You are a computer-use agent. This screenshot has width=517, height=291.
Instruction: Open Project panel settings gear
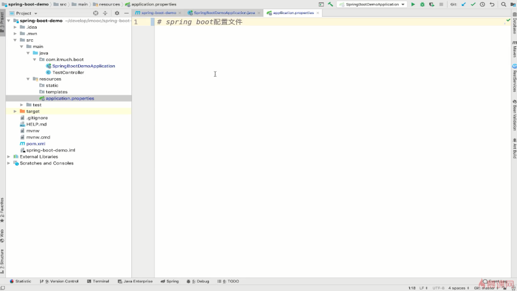(117, 13)
